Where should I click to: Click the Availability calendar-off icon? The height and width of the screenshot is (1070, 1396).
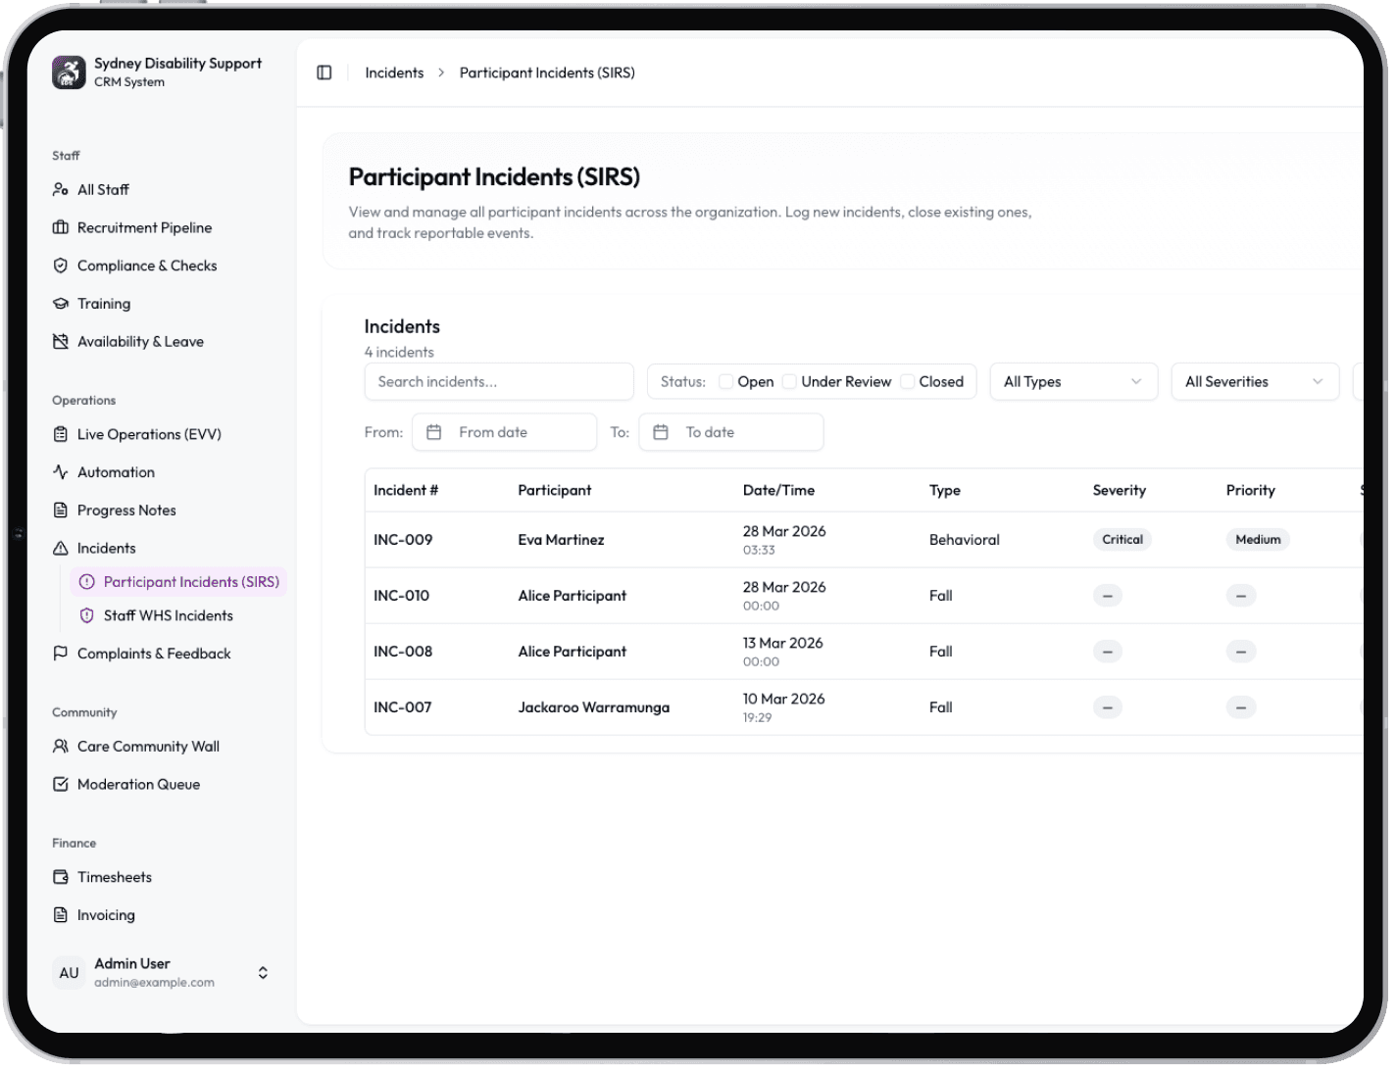(x=61, y=342)
